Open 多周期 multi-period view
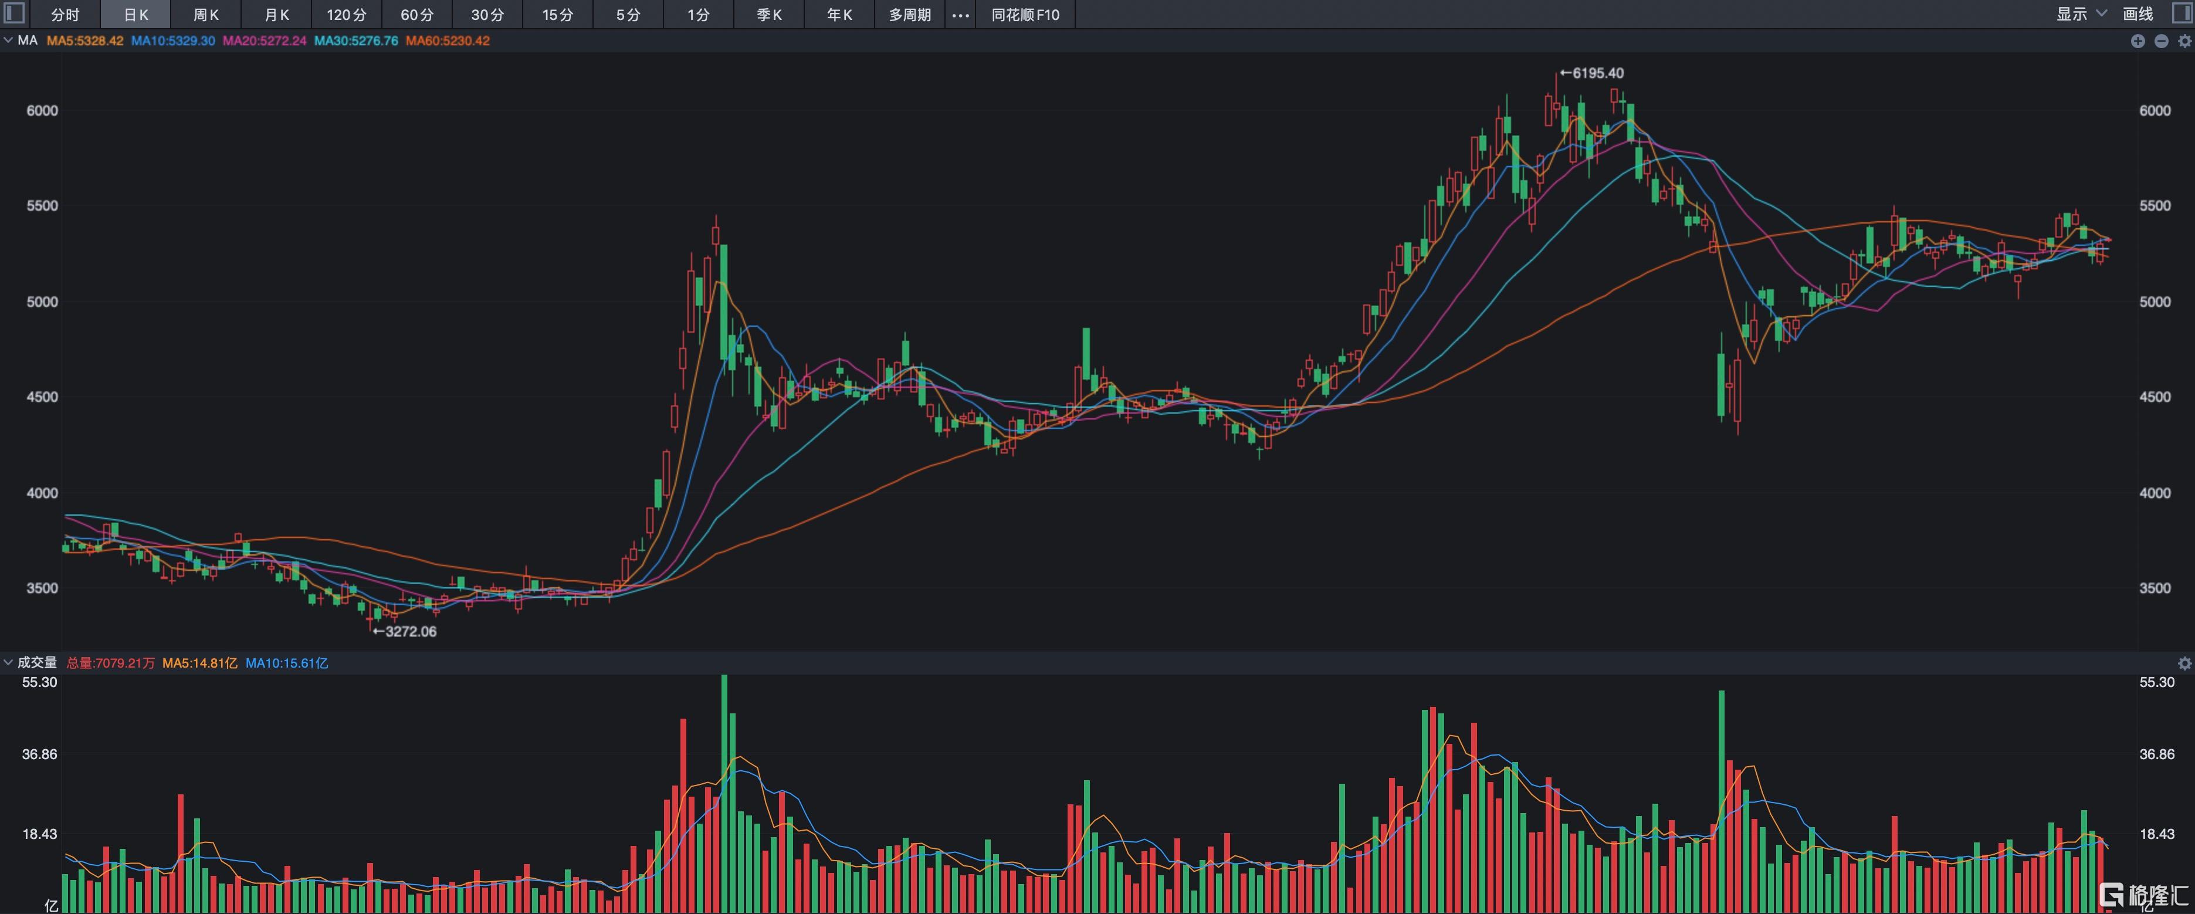The image size is (2195, 914). [909, 15]
